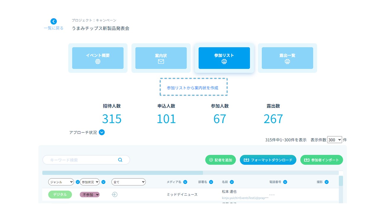
Task: Switch to the イベント概要 tab
Action: coord(98,58)
